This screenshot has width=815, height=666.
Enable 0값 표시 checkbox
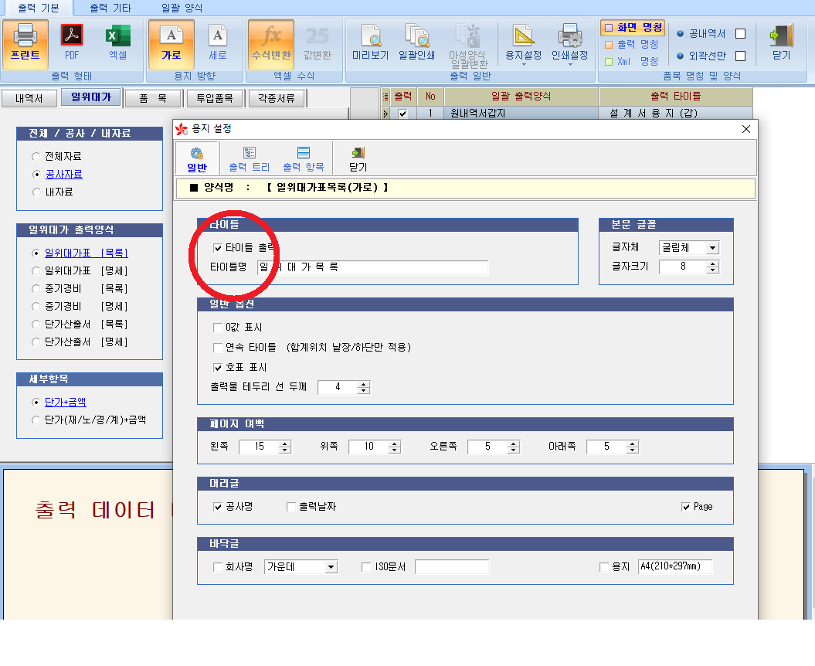coord(218,328)
